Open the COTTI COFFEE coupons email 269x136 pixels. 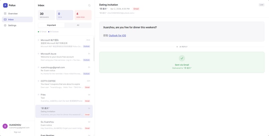point(64,84)
